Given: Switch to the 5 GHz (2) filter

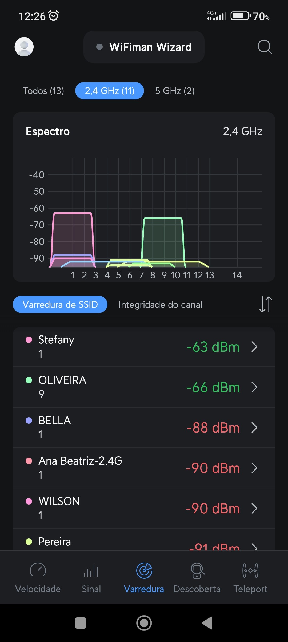Looking at the screenshot, I should tap(175, 91).
